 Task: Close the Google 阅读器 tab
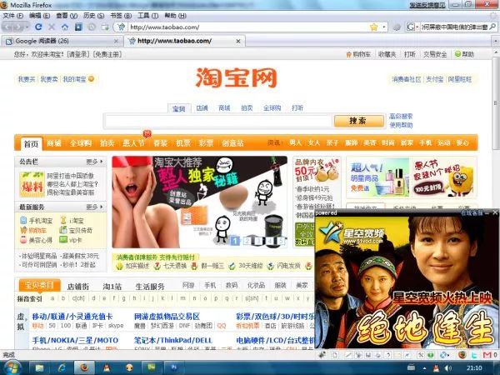tap(116, 41)
